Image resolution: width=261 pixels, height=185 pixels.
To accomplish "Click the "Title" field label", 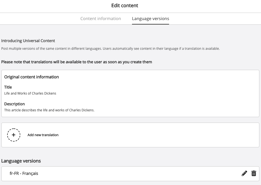I will (x=8, y=87).
